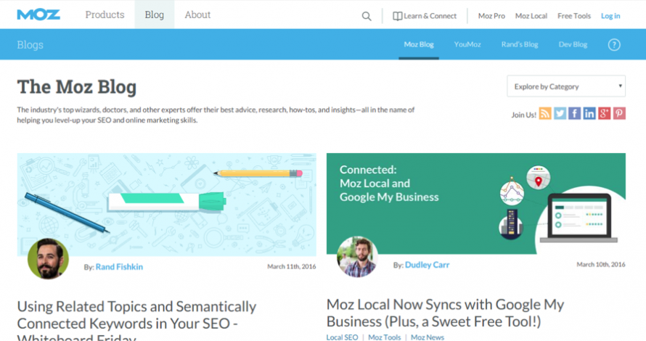Expand the Explore by Category dropdown
Image resolution: width=646 pixels, height=341 pixels.
(566, 86)
